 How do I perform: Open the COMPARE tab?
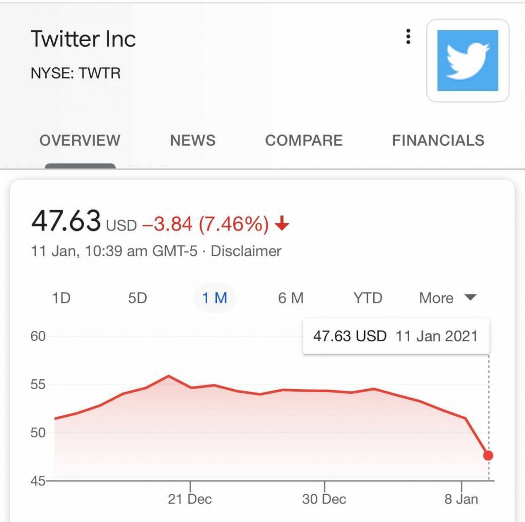304,140
